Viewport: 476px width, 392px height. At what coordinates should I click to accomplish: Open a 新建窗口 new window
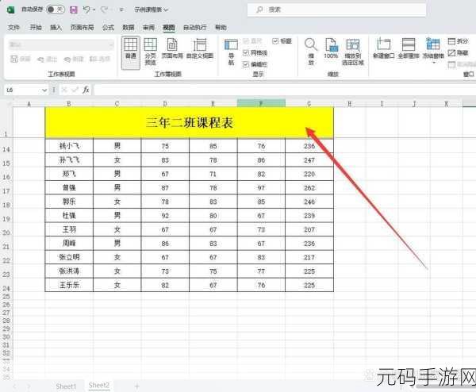[x=384, y=48]
